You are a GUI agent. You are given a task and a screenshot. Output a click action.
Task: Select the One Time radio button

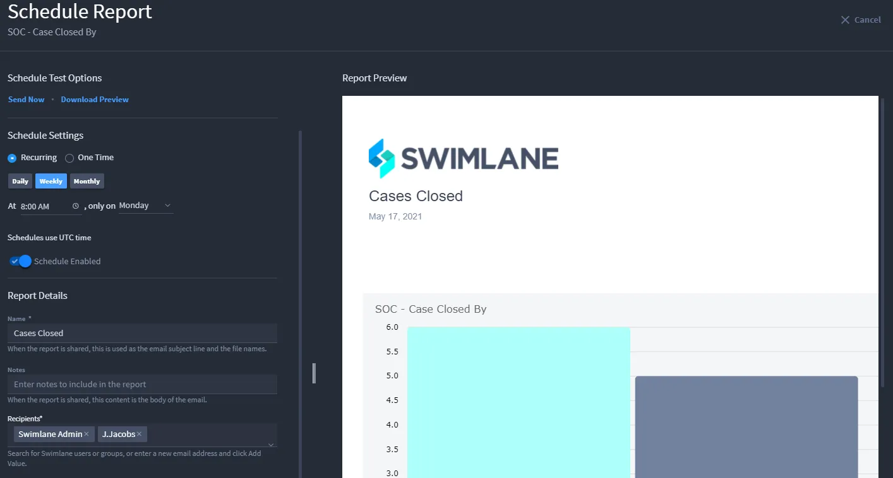pos(69,158)
